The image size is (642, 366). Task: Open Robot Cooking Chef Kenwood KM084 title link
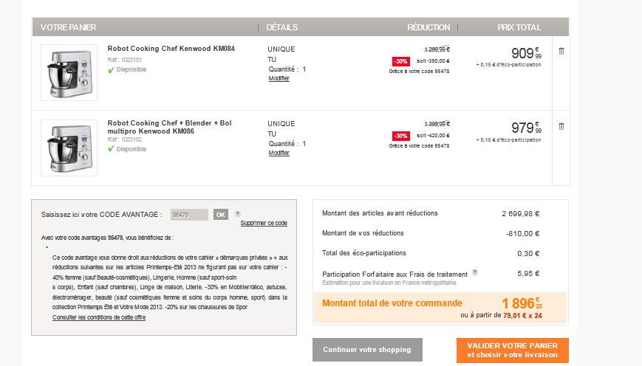[171, 49]
